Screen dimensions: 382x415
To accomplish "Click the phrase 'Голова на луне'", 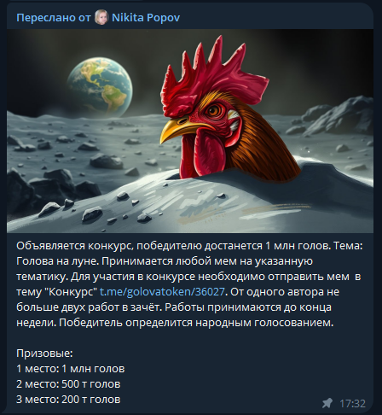I will click(x=56, y=261).
